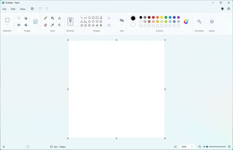Pick the green colour swatch
Viewport: 233px width, 150px height.
pos(166,17)
